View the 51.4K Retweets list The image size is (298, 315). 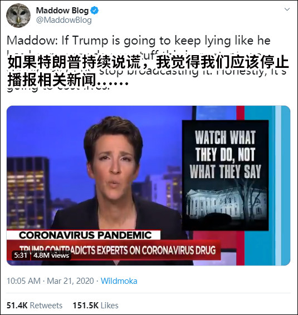35,306
